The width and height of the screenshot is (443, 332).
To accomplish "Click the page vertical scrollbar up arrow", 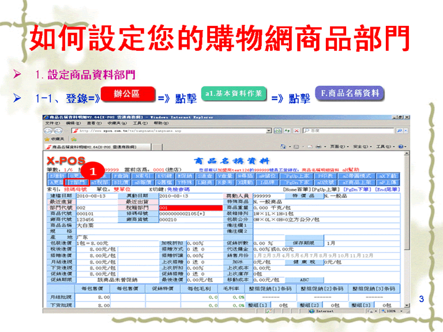I will point(407,153).
